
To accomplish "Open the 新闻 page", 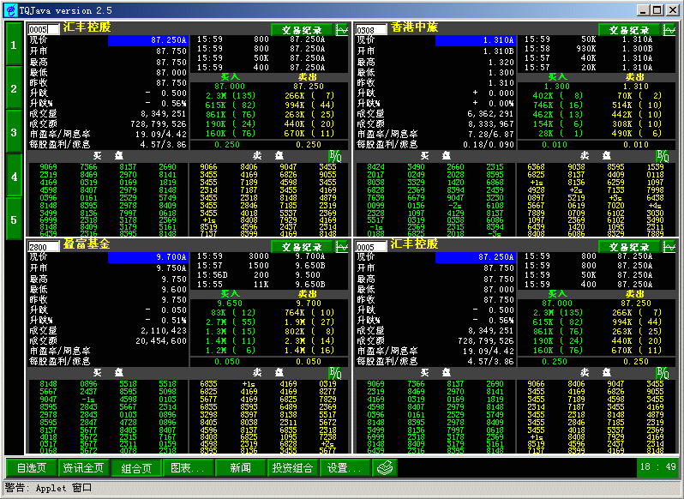I will (240, 468).
